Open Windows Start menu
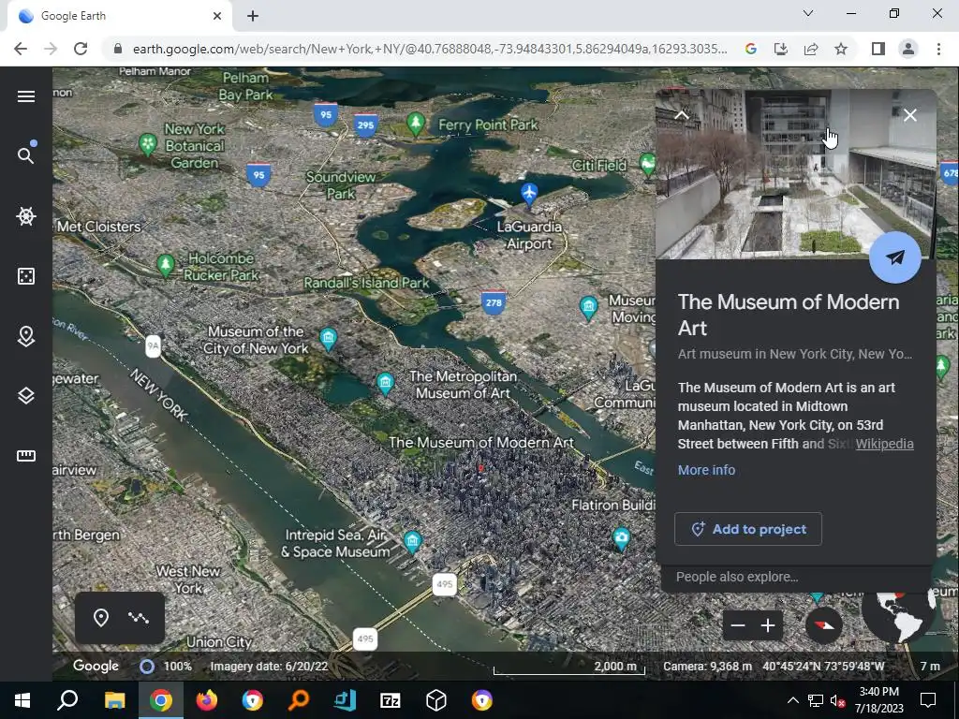Viewport: 959px width, 719px height. point(22,700)
